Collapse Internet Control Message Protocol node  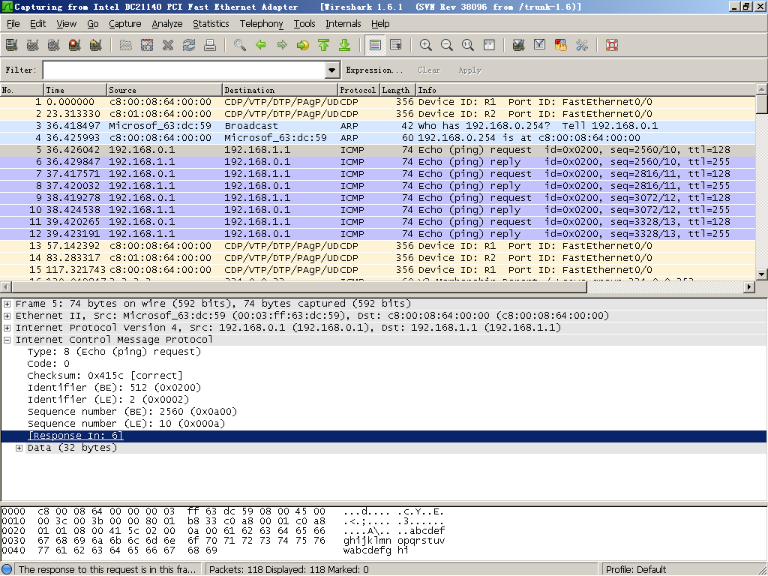(7, 340)
